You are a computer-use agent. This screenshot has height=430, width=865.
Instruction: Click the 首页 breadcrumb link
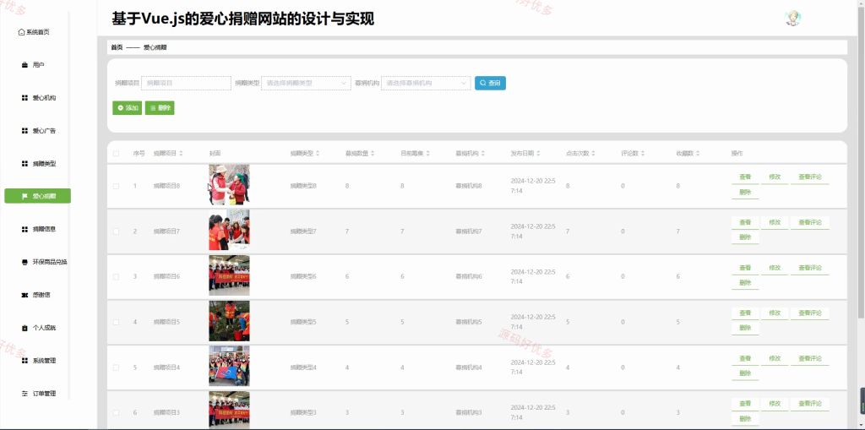click(x=117, y=47)
